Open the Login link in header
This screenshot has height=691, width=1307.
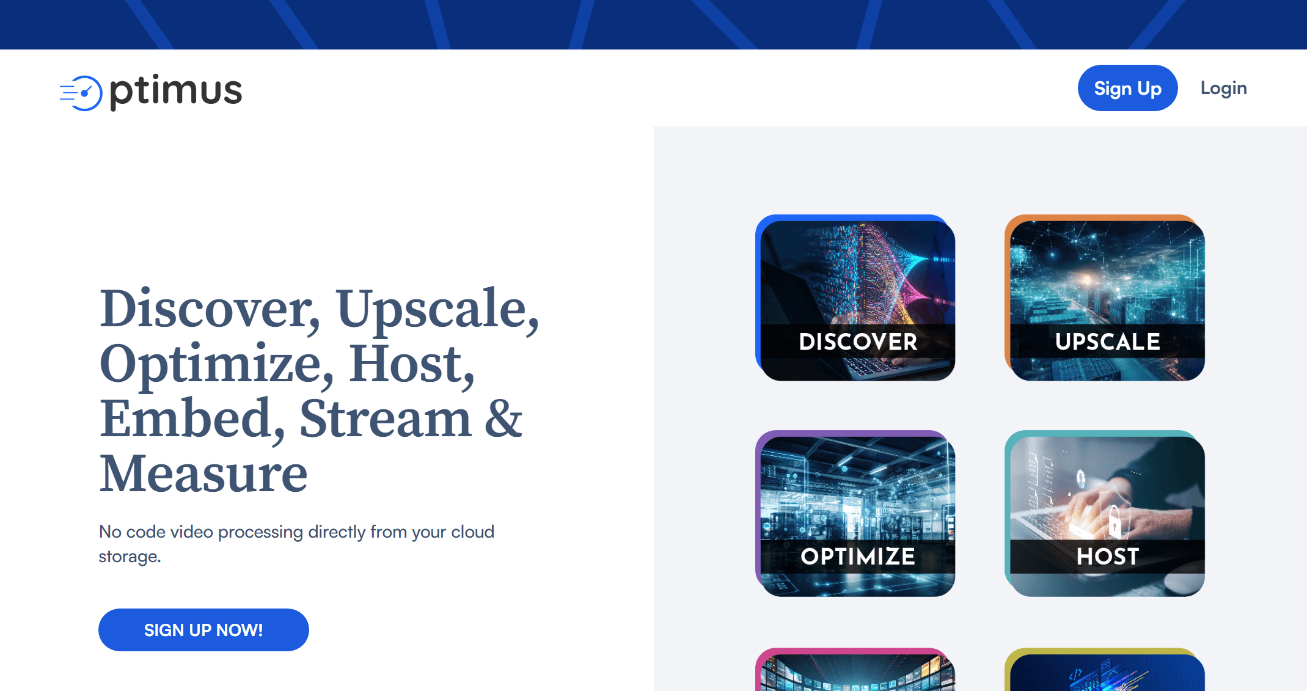pos(1223,88)
